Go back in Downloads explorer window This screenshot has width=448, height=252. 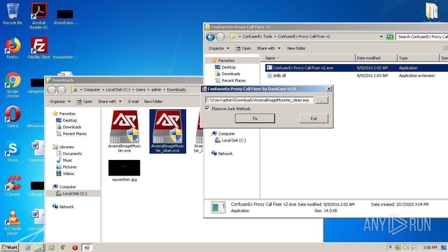point(51,90)
